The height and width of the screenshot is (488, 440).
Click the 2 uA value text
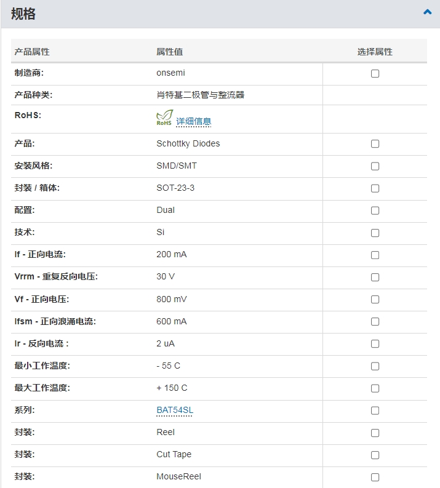[x=166, y=343]
